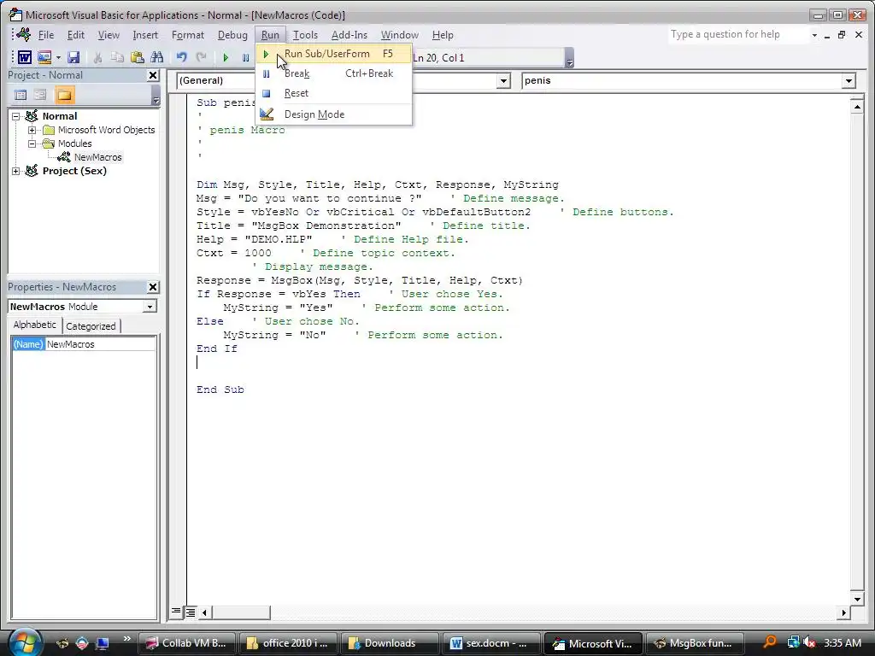Click the vertical scrollbar up arrow
The image size is (875, 656).
pos(857,105)
